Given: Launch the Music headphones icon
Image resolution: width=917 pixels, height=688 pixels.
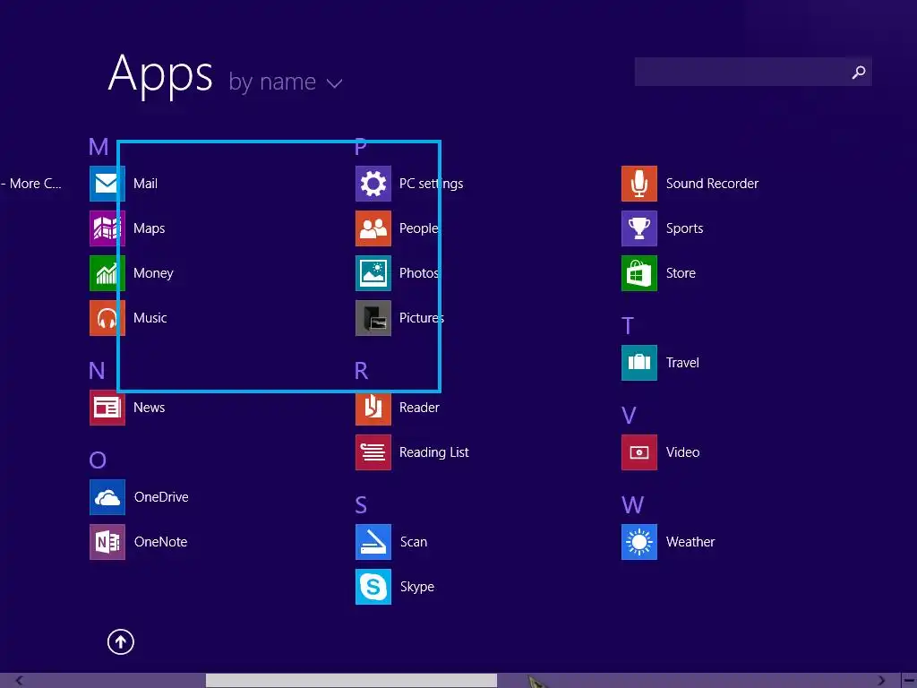Looking at the screenshot, I should [107, 318].
